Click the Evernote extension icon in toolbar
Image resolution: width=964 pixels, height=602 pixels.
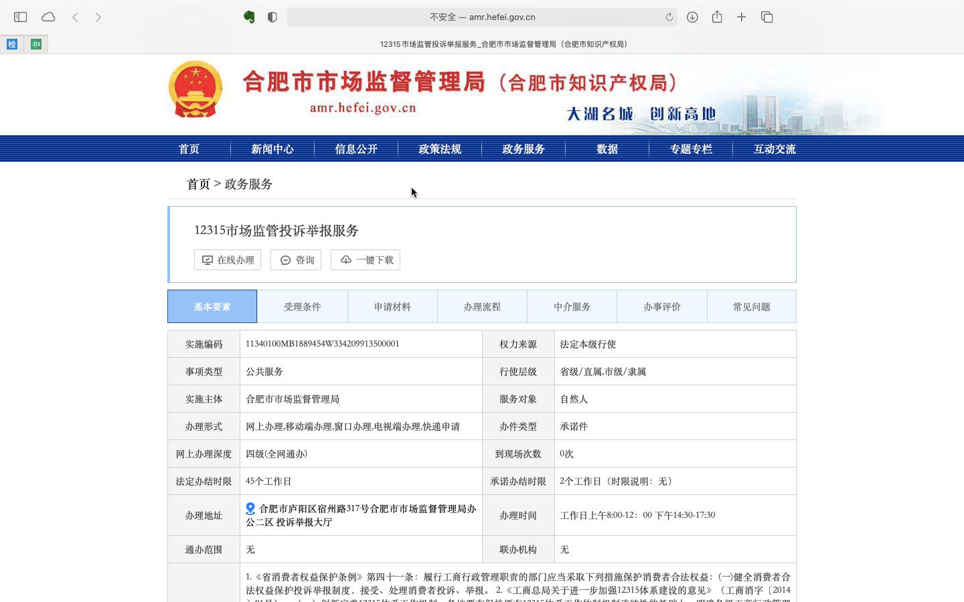pos(248,17)
